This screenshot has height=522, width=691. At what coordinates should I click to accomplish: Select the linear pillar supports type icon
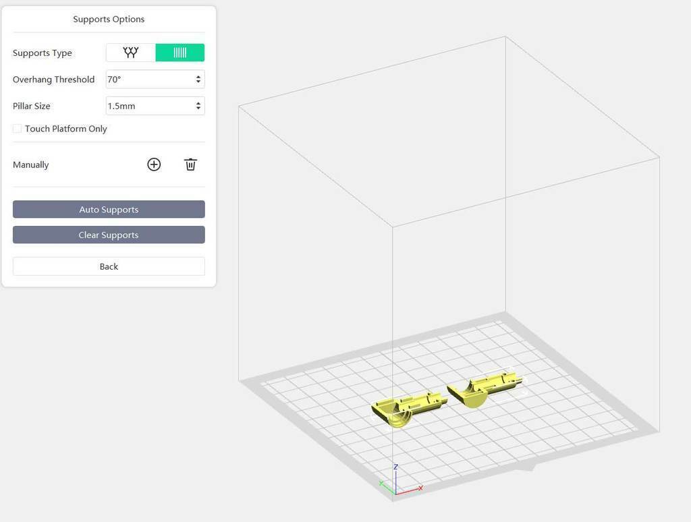(180, 53)
